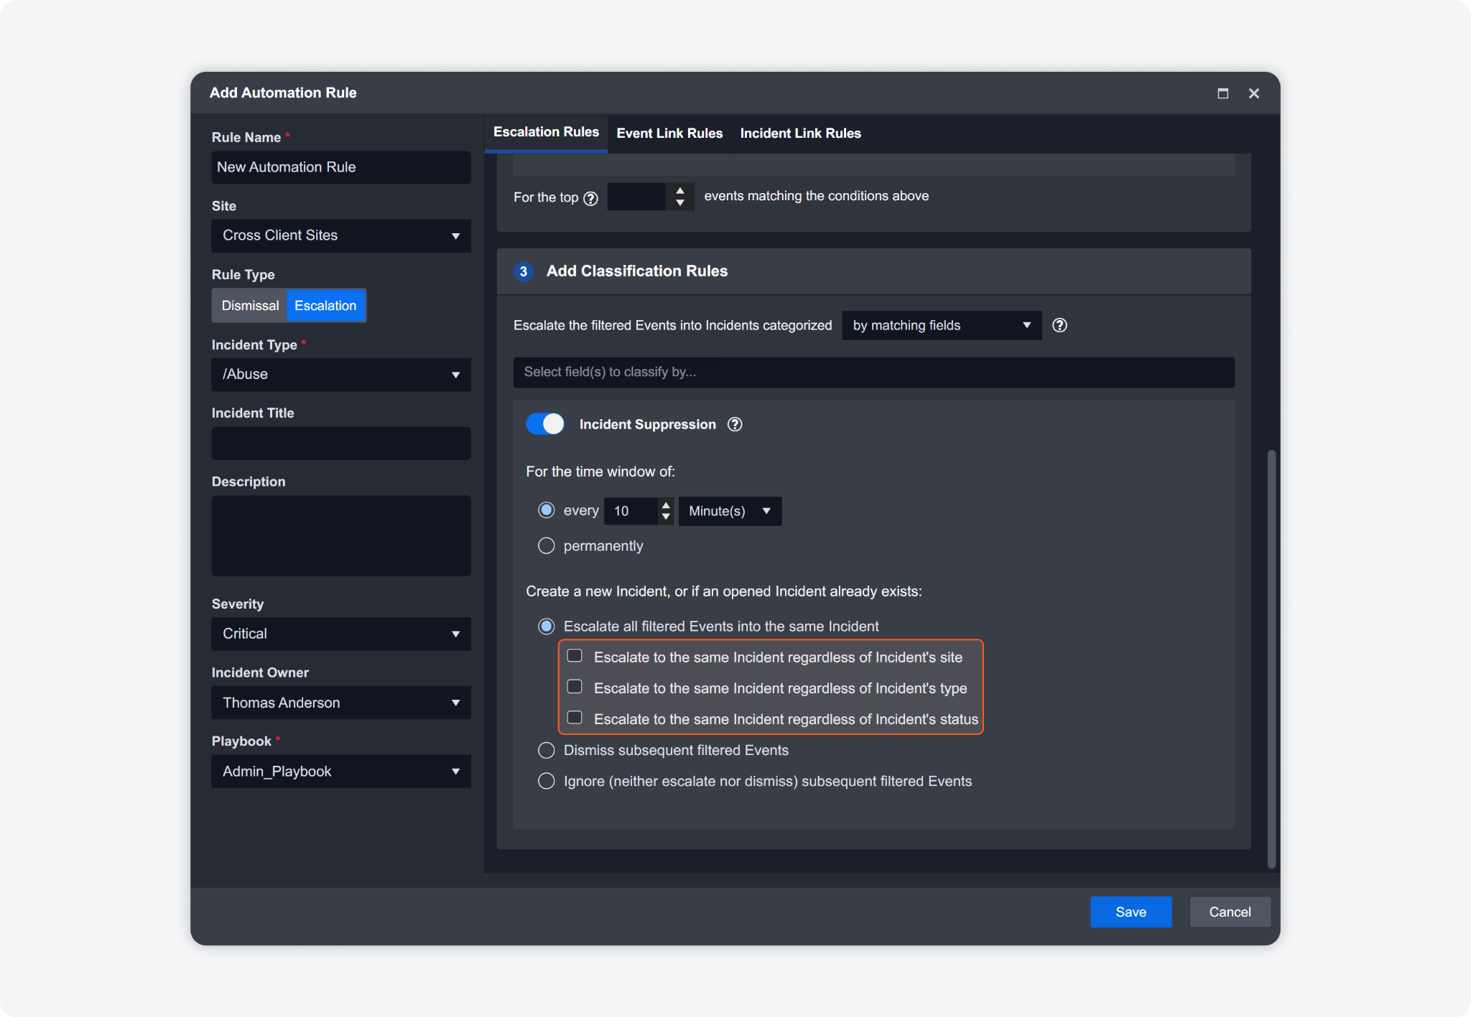Image resolution: width=1471 pixels, height=1017 pixels.
Task: Open the Severity dropdown showing Critical
Action: coord(341,634)
